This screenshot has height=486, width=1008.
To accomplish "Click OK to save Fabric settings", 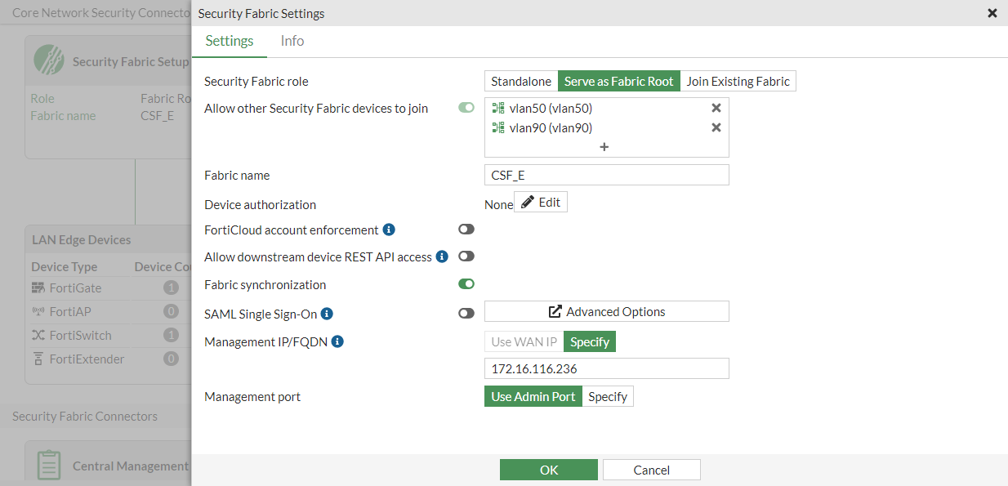I will pos(548,470).
